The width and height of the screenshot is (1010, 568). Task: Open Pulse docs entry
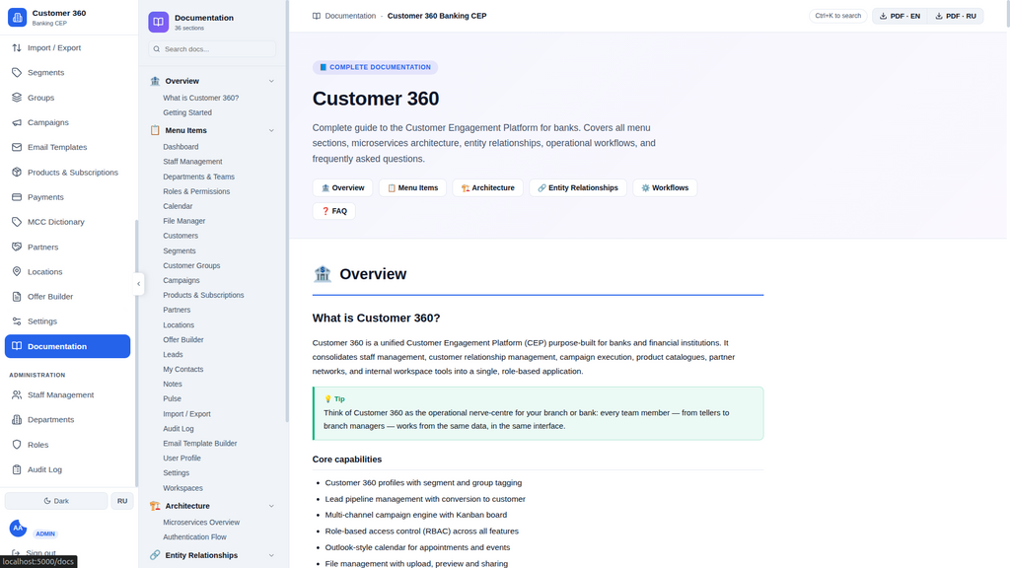[x=172, y=398]
